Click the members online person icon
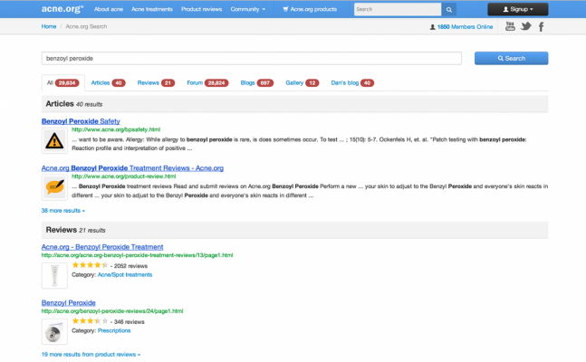Screen dimensions: 586x362 (x=432, y=27)
